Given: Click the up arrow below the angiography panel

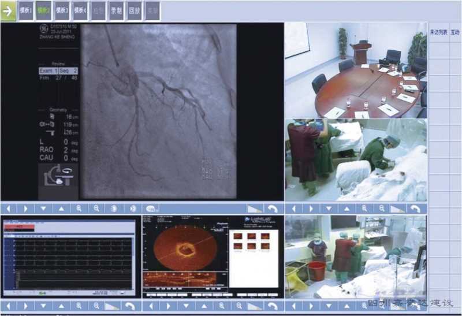Looking at the screenshot, I should tap(61, 209).
